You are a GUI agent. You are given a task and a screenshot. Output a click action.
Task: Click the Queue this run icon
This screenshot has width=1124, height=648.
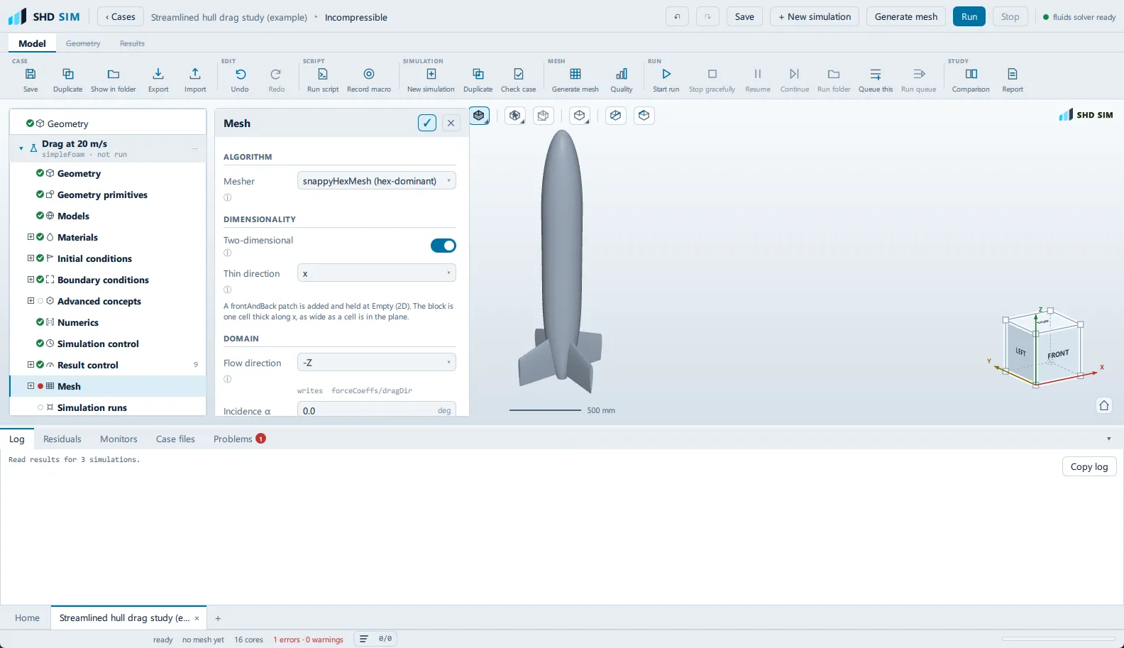(876, 74)
